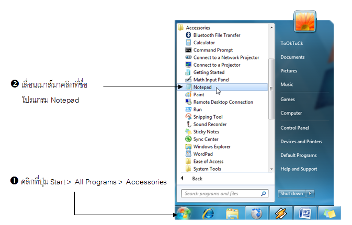Image resolution: width=352 pixels, height=225 pixels.
Task: Open Devices and Printers
Action: [301, 142]
